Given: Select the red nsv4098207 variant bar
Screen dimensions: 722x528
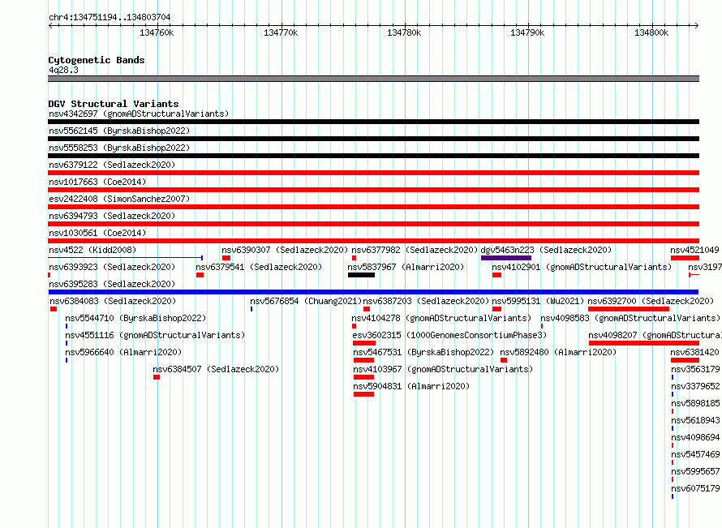Looking at the screenshot, I should [644, 343].
